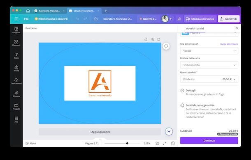The width and height of the screenshot is (251, 160).
Task: Open the help question mark icon
Action: pyautogui.click(x=173, y=144)
